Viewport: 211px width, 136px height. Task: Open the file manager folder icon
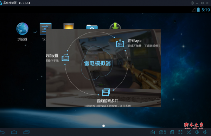[92, 27]
